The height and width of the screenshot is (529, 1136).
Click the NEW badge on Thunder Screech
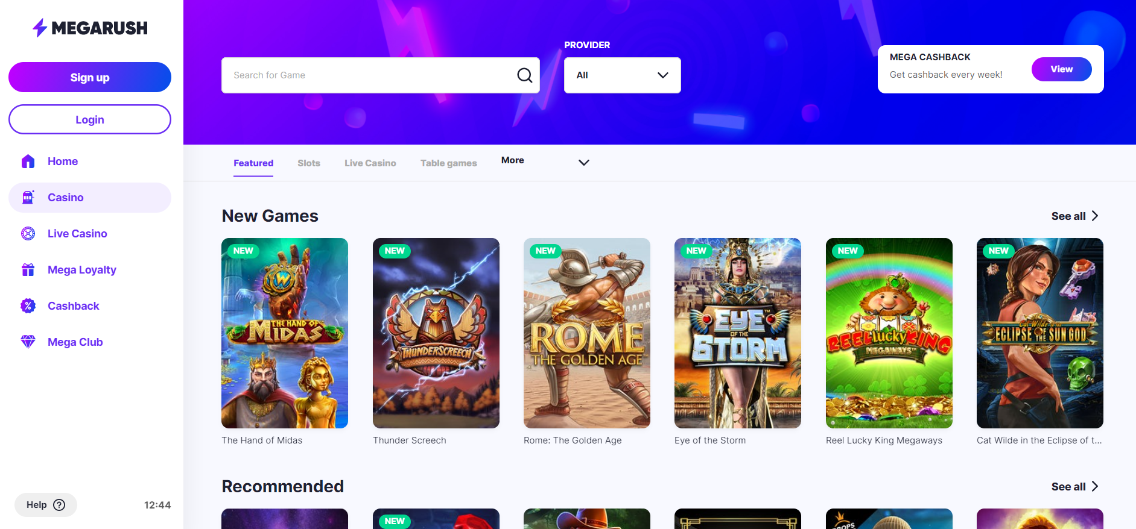point(395,251)
